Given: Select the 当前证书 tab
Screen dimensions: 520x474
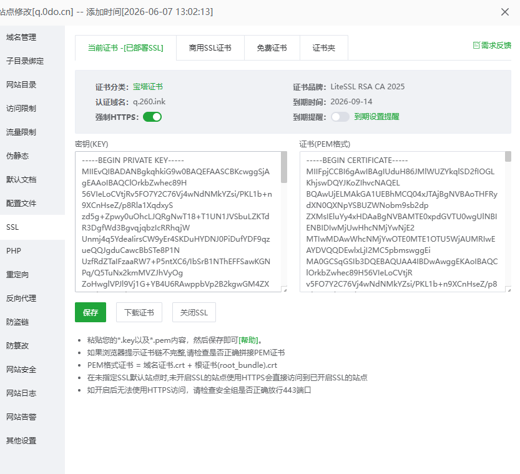Looking at the screenshot, I should (125, 47).
